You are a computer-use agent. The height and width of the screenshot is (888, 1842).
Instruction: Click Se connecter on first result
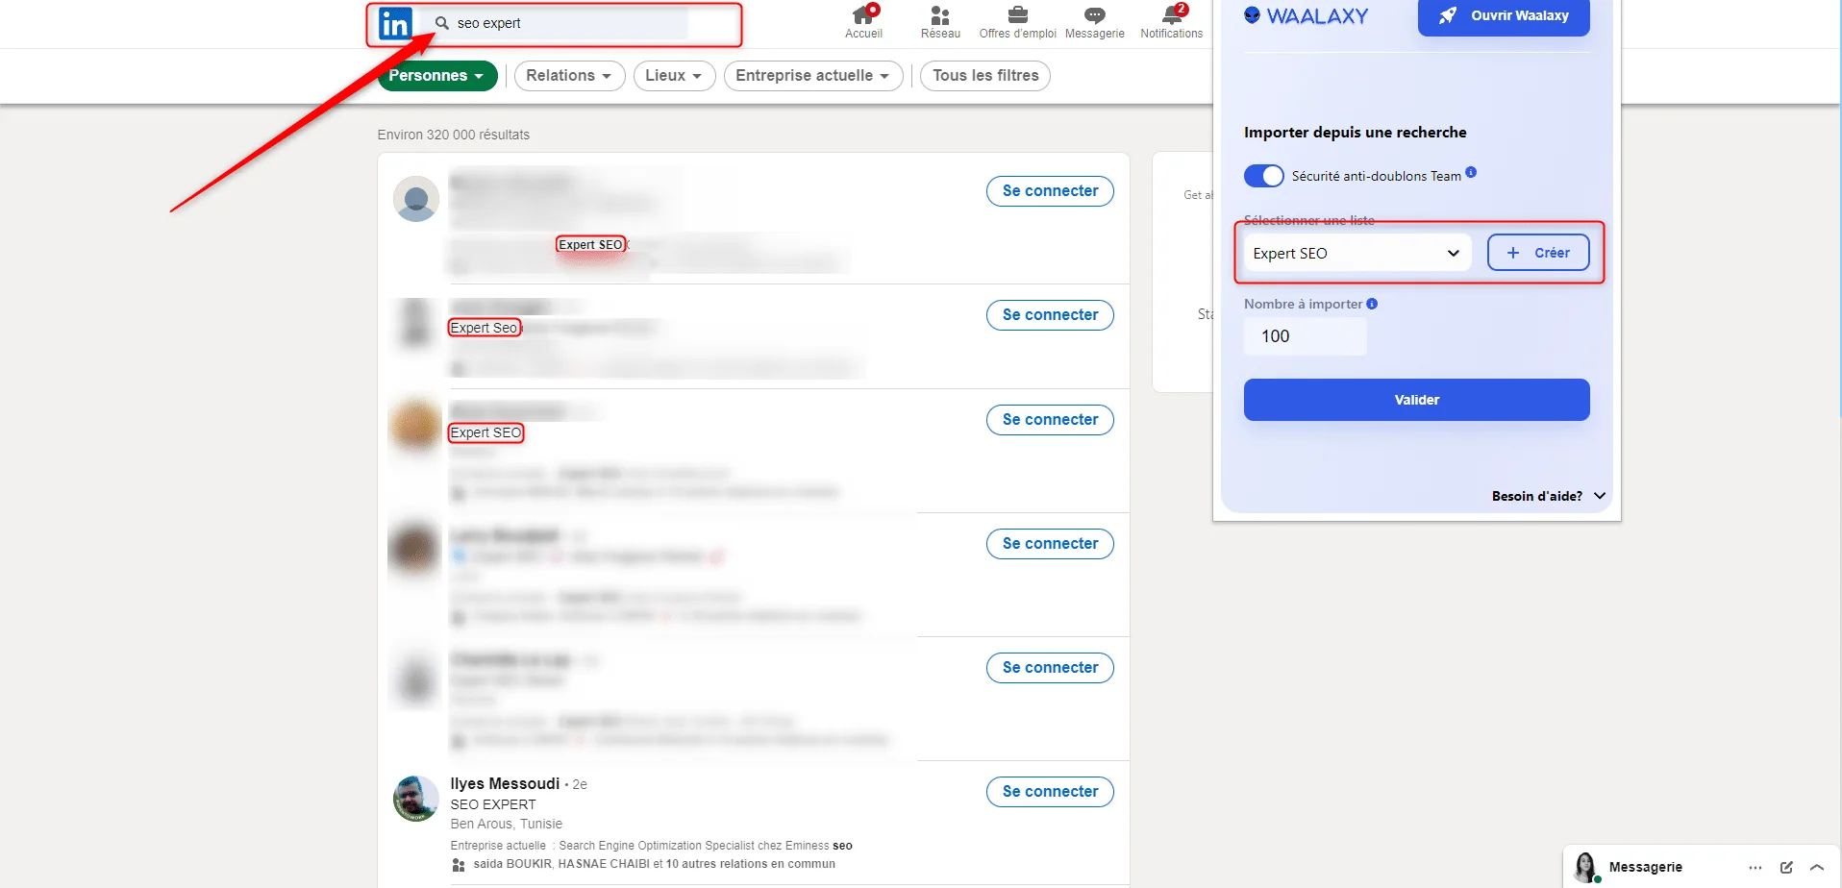1050,191
